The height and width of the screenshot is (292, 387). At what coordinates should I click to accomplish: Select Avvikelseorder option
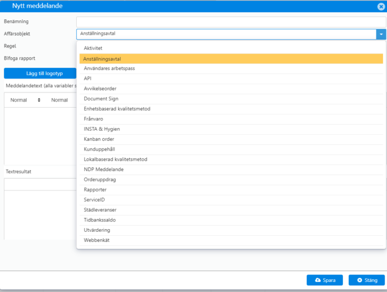click(231, 89)
